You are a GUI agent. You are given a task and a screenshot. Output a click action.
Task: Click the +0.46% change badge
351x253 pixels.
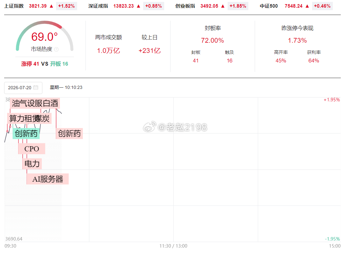coord(322,6)
